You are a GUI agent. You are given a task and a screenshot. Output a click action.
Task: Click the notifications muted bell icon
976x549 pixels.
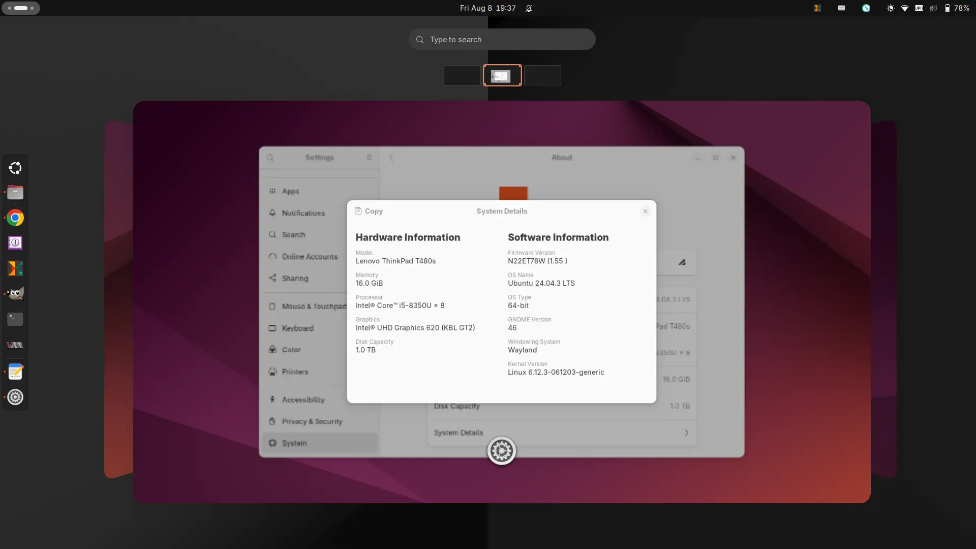[529, 8]
